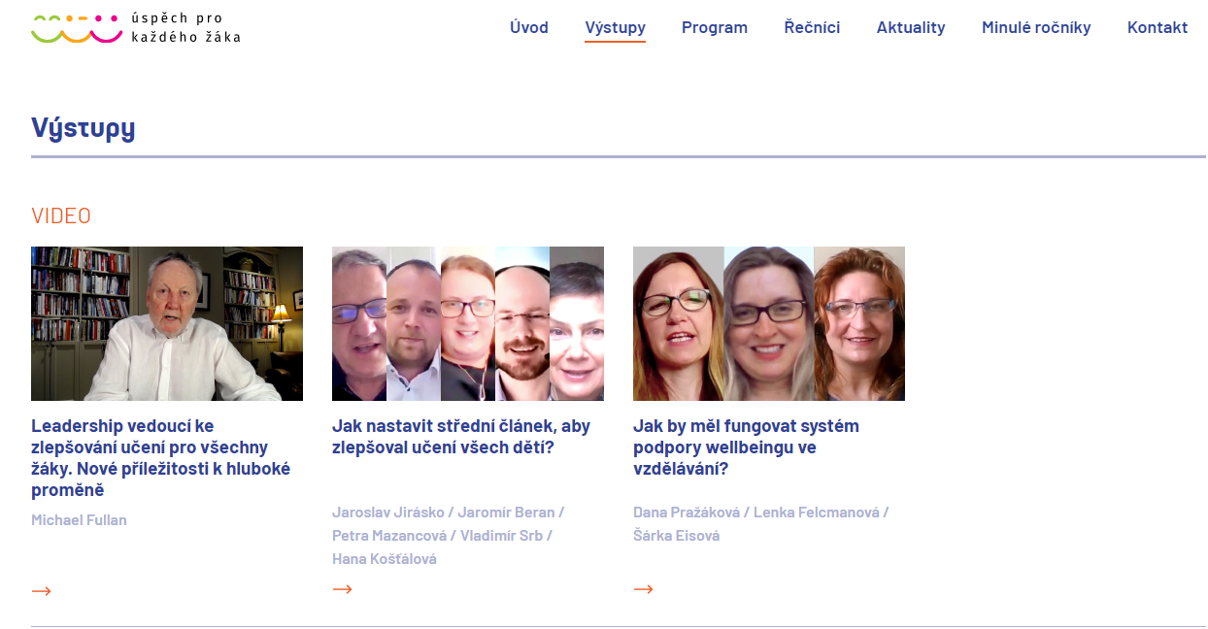This screenshot has width=1208, height=629.
Task: Click the Michael Fullan author name
Action: coord(79,519)
